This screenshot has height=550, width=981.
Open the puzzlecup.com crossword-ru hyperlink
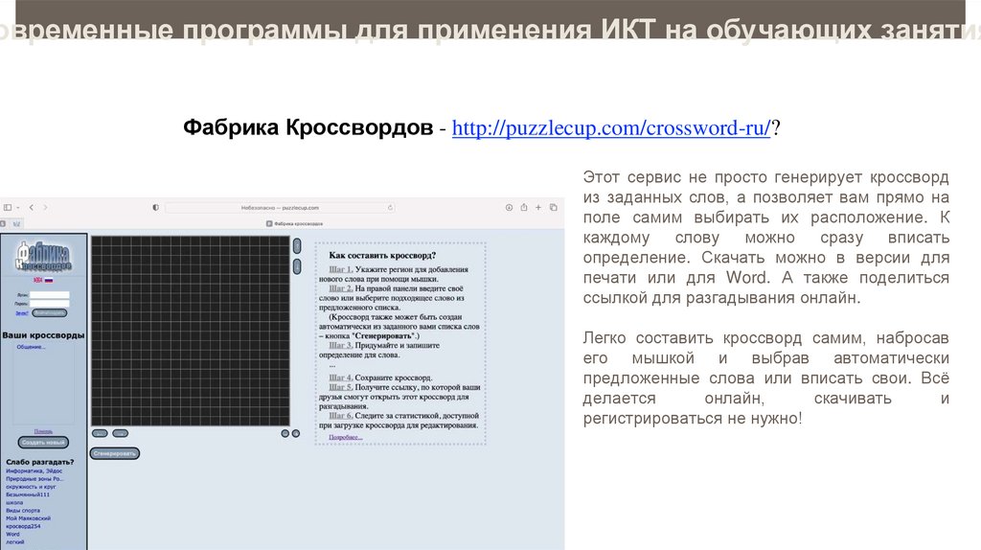click(610, 127)
